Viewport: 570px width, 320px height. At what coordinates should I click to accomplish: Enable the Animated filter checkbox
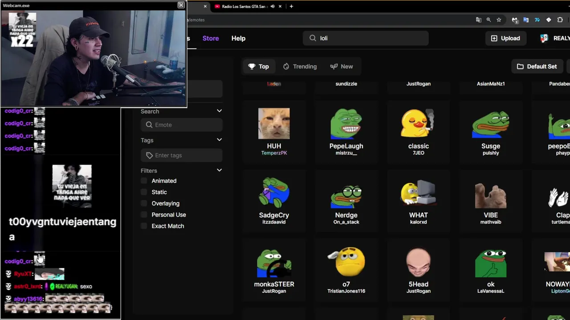pyautogui.click(x=144, y=181)
